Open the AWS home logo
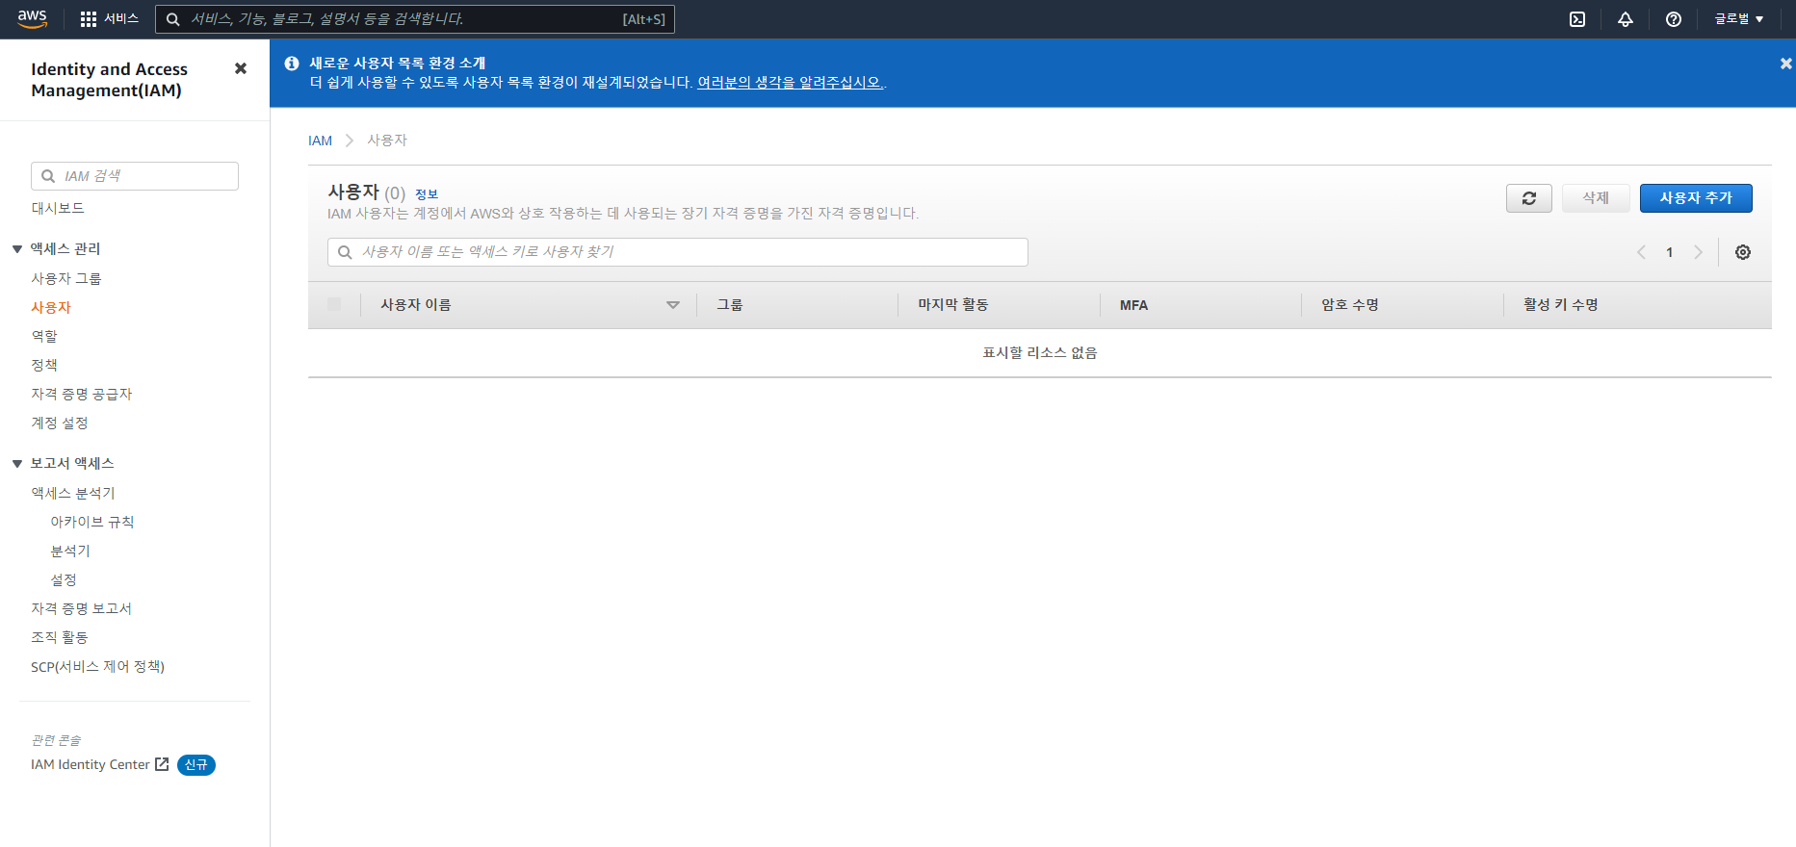This screenshot has width=1796, height=847. [x=32, y=18]
